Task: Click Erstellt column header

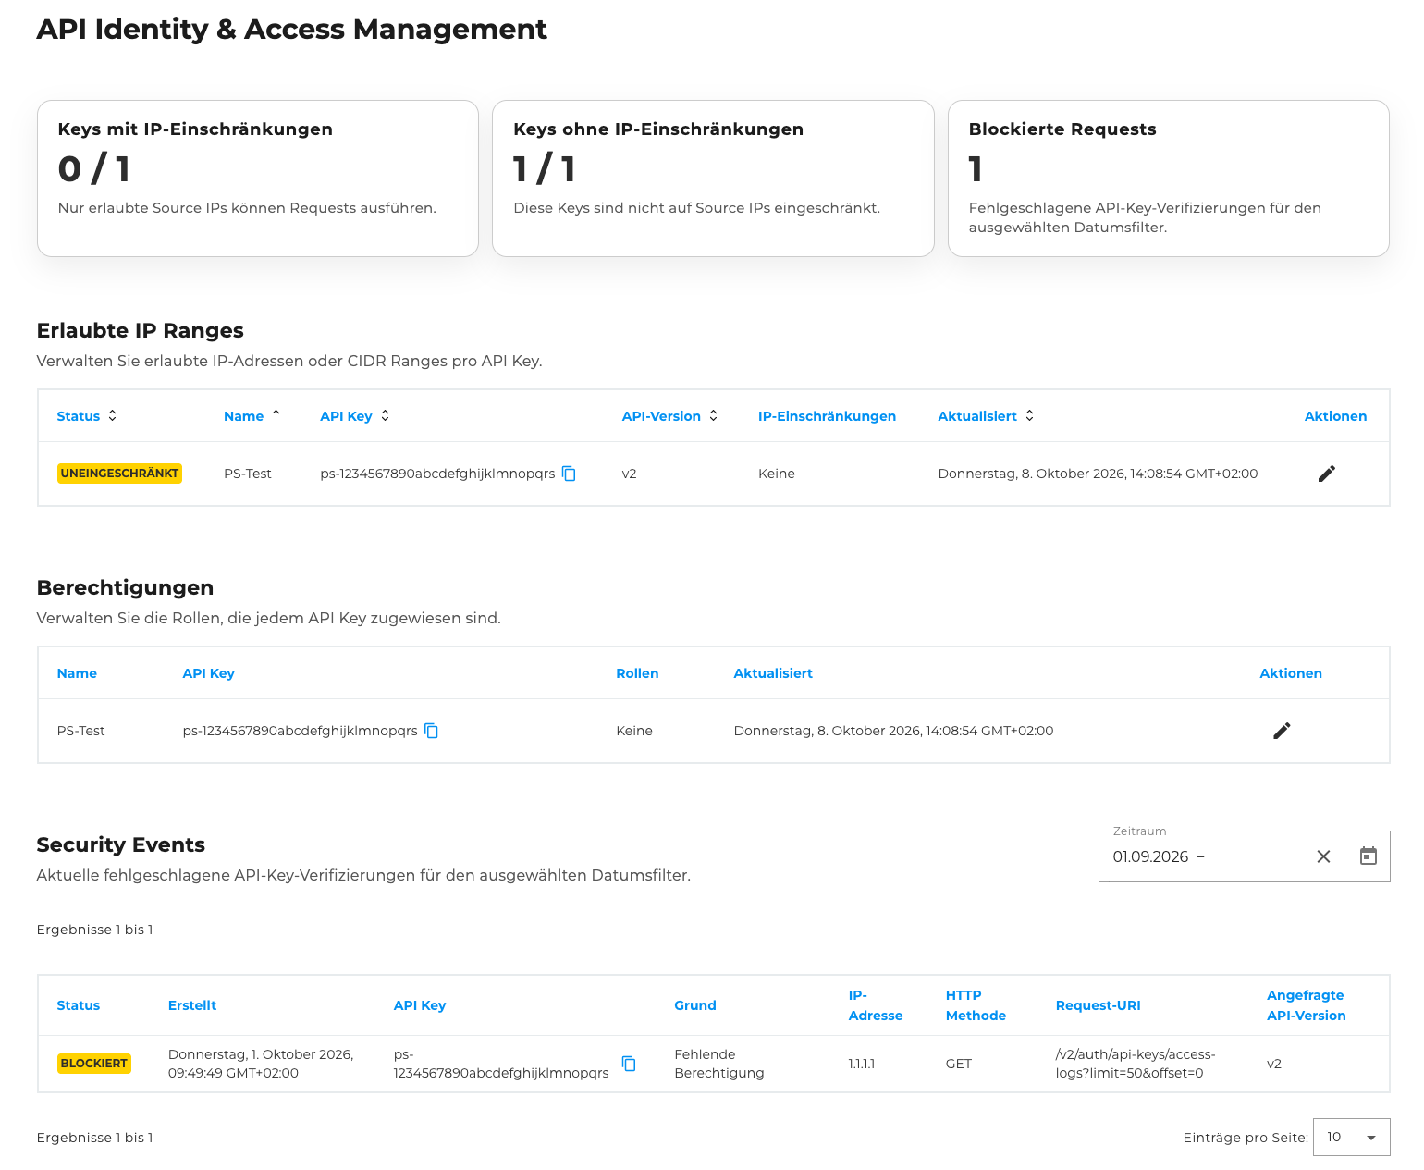Action: [x=192, y=1005]
